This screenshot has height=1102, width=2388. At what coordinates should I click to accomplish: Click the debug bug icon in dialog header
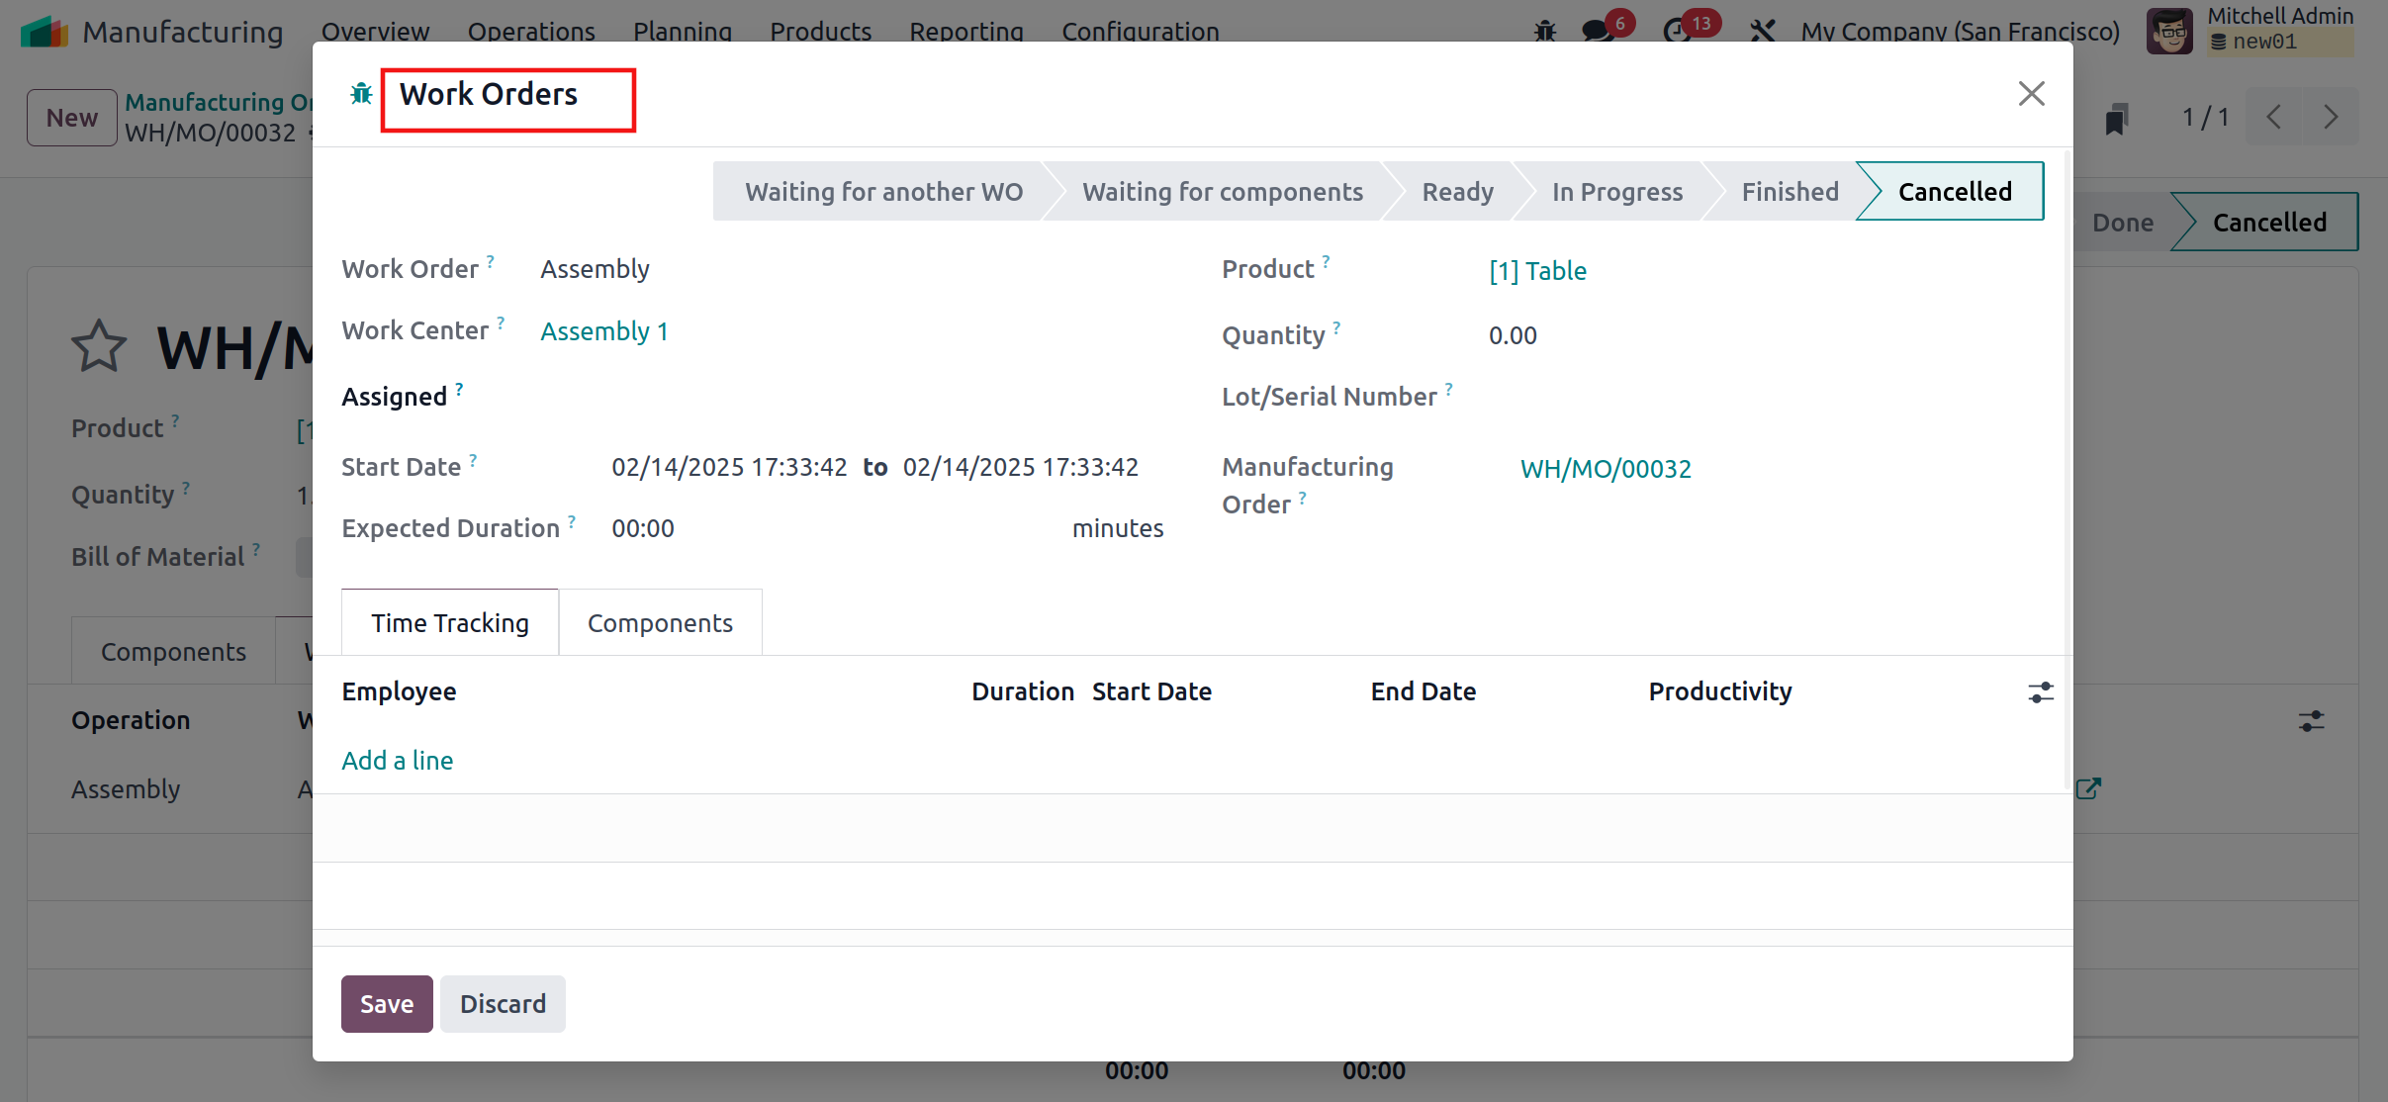(361, 94)
